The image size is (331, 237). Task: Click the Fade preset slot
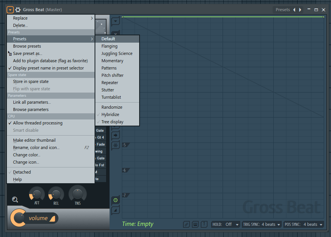point(100,144)
